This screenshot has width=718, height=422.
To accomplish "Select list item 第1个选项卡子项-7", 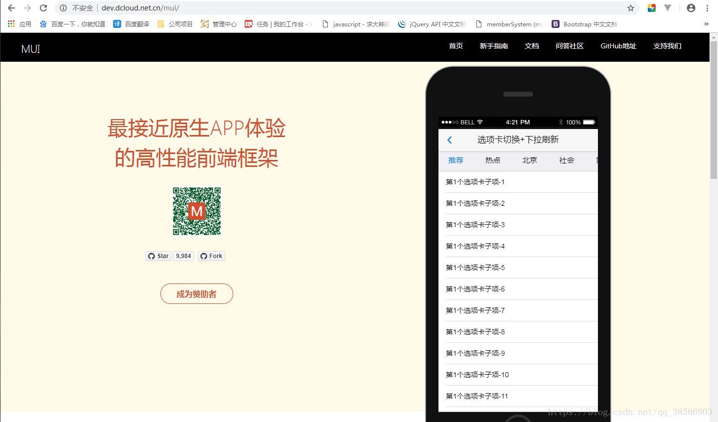I will pos(518,310).
